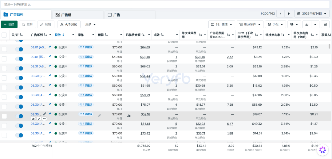The image size is (332, 159).
Task: Click sort arrows on the CPM column
Action: [x=256, y=35]
